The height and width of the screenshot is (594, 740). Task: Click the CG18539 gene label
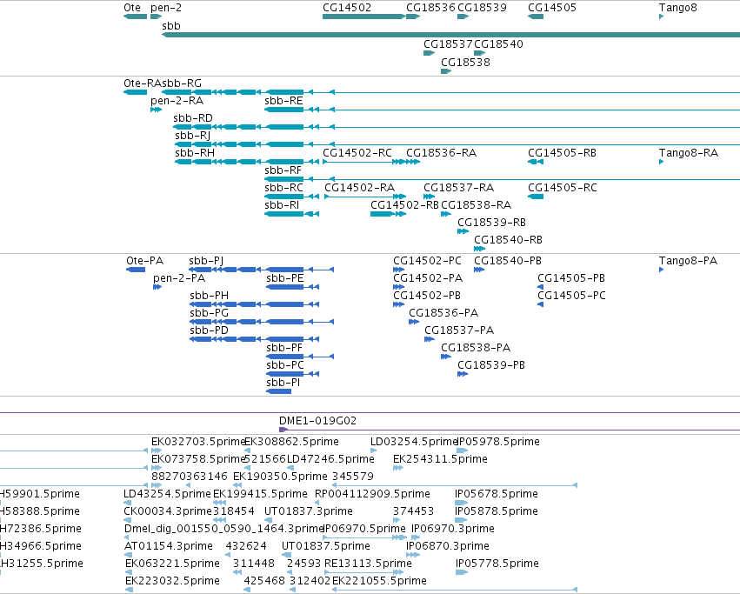coord(482,8)
